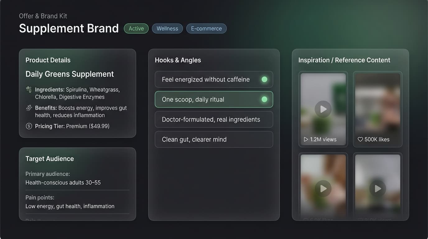
Task: Click the leaf icon beside Benefits
Action: point(29,108)
